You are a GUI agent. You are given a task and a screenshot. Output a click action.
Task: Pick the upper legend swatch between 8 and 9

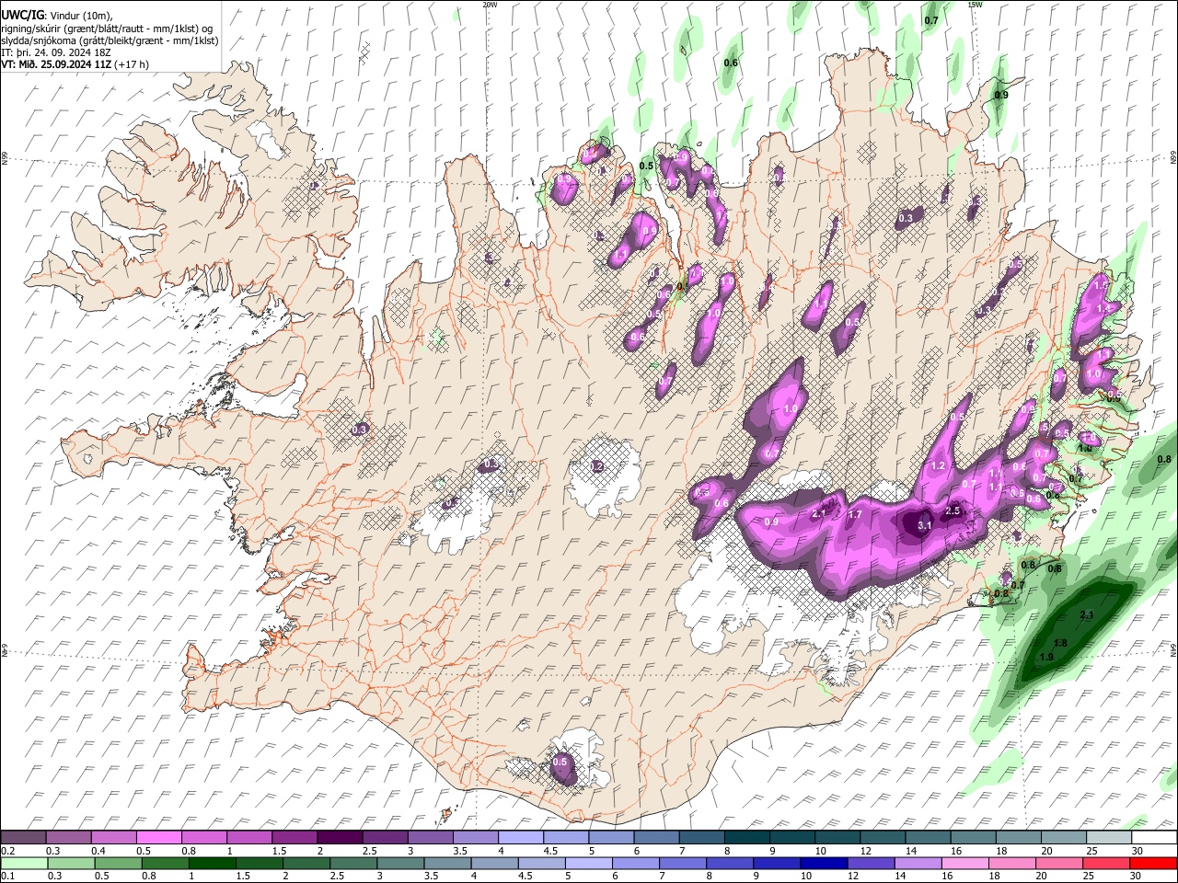pyautogui.click(x=747, y=837)
